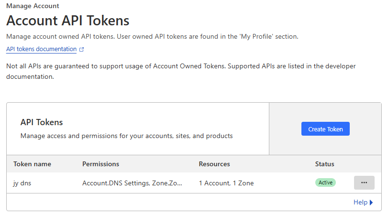The height and width of the screenshot is (214, 388).
Task: Open the three-dot menu for jy dns
Action: click(x=364, y=182)
